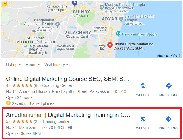The width and height of the screenshot is (183, 140).
Task: Click the red map pin for Online Digital Marketing
Action: pos(110,45)
